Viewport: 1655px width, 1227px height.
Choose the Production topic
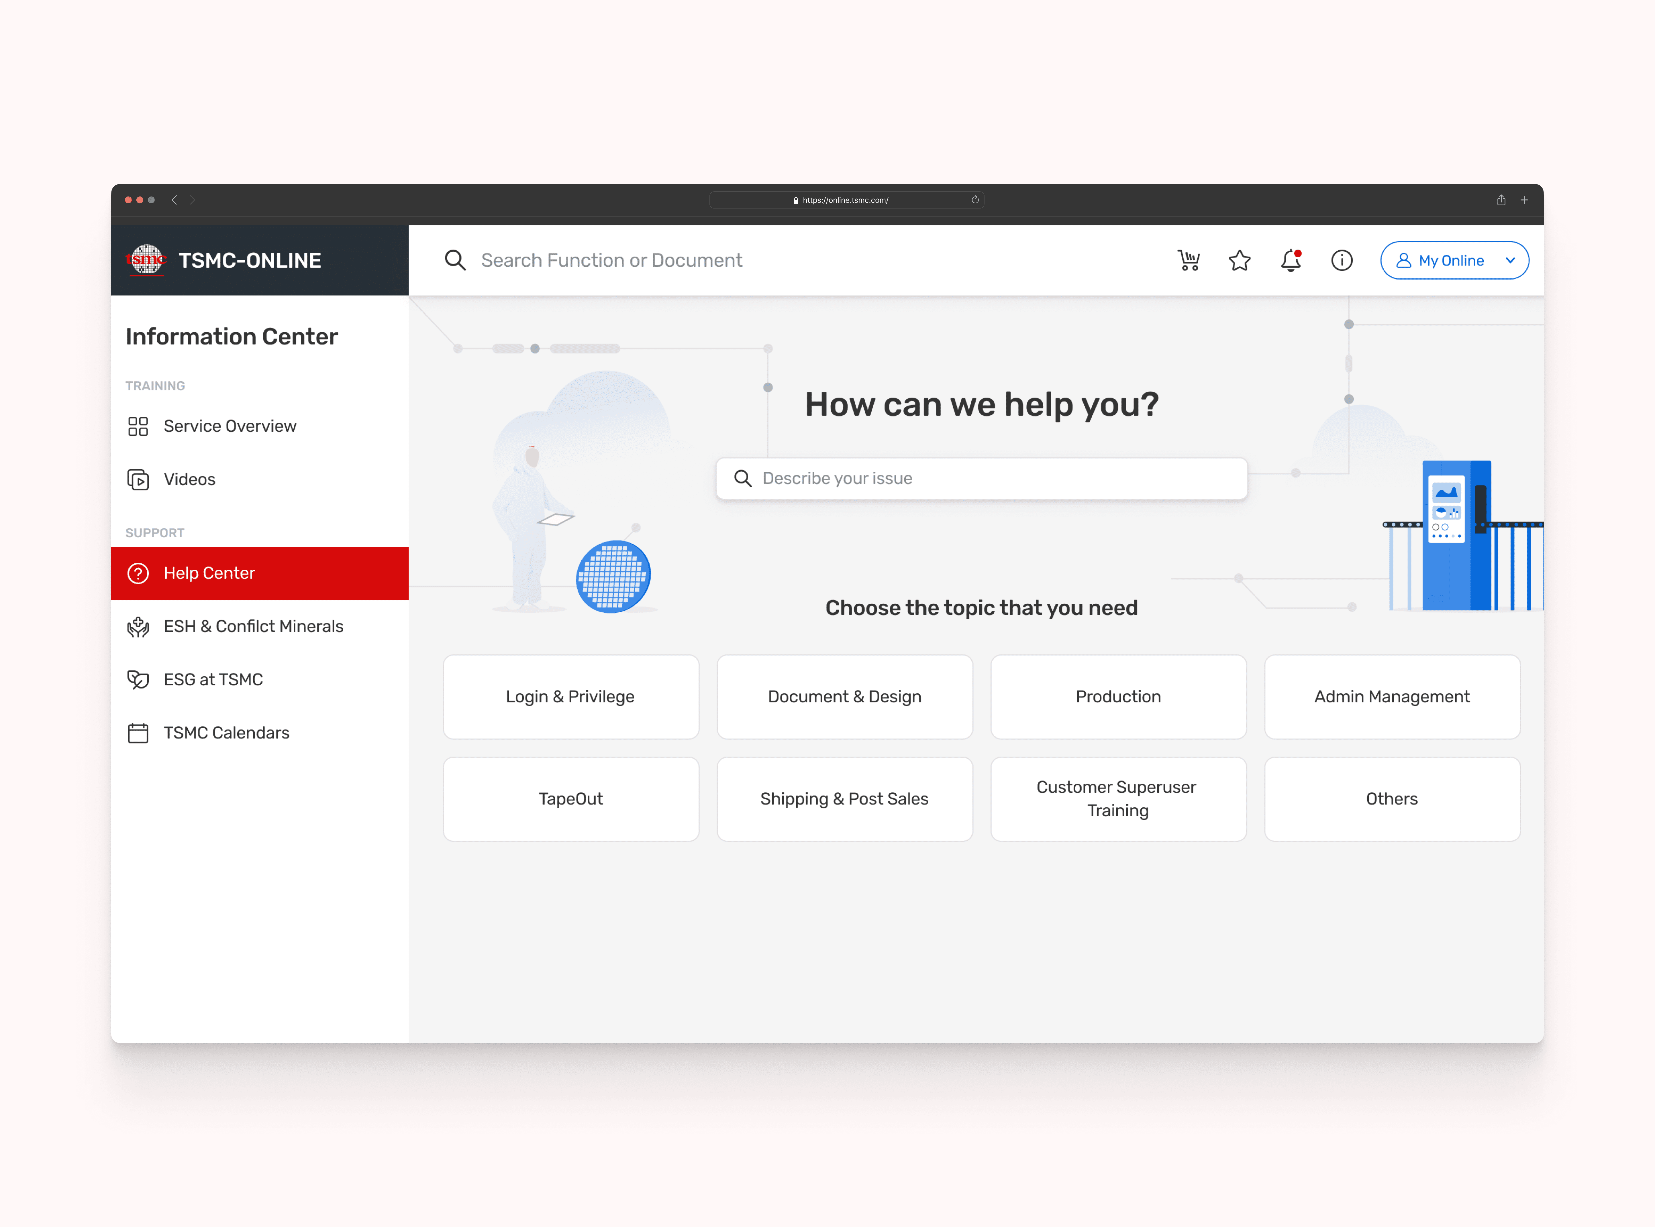pos(1118,697)
